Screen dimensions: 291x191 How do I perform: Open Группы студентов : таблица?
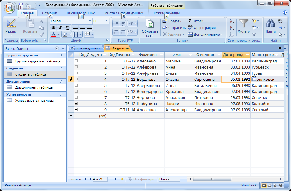(38, 61)
